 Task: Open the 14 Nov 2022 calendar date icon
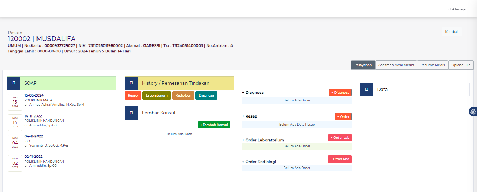pos(15,122)
